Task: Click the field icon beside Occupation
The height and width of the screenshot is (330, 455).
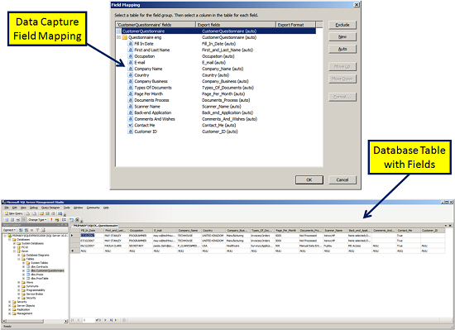Action: click(130, 56)
